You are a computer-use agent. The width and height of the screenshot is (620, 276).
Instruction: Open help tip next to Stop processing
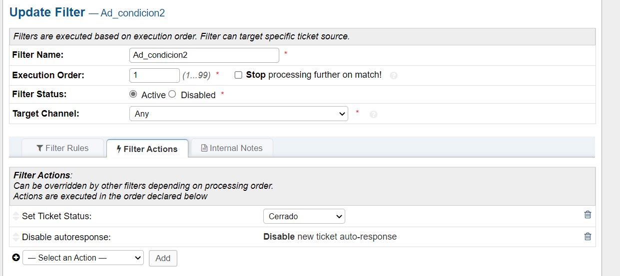click(394, 76)
